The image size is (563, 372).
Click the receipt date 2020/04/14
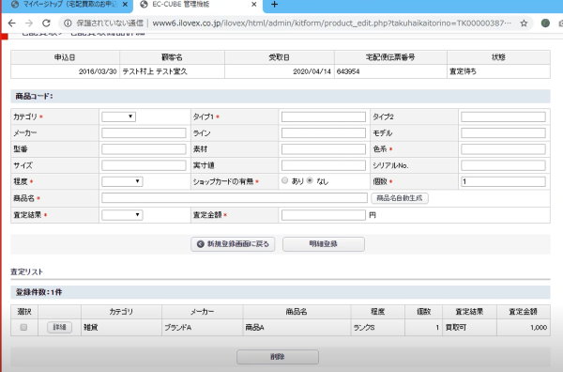[x=312, y=71]
